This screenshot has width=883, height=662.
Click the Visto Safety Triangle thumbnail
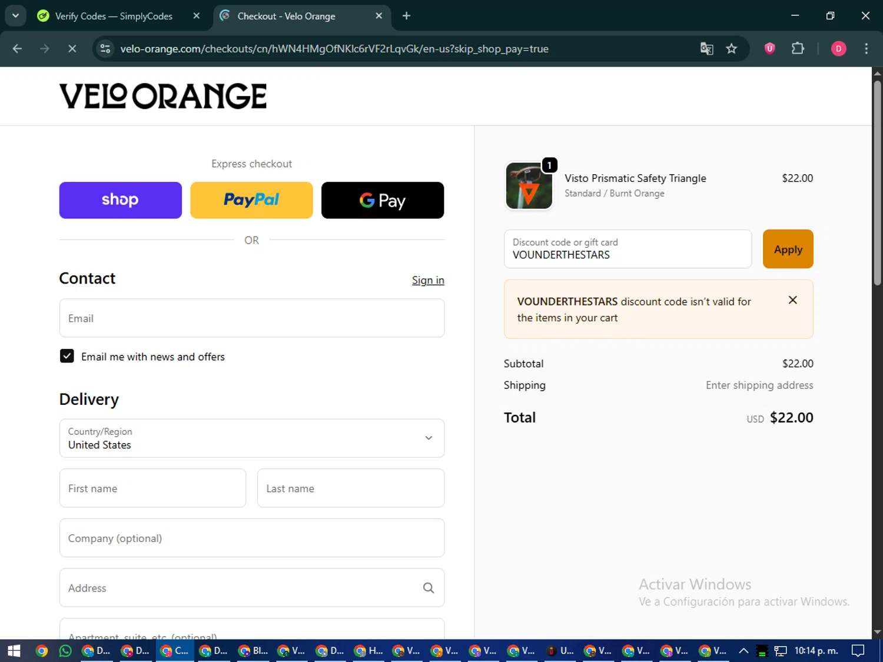point(529,186)
